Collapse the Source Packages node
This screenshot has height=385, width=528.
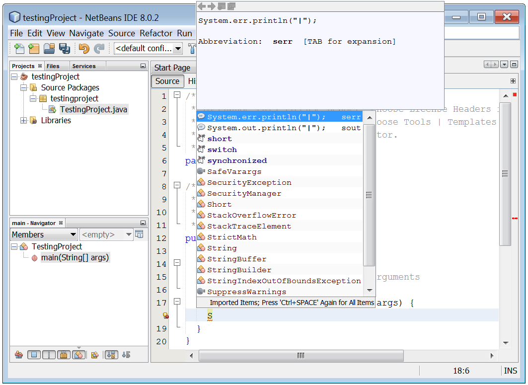pos(23,87)
